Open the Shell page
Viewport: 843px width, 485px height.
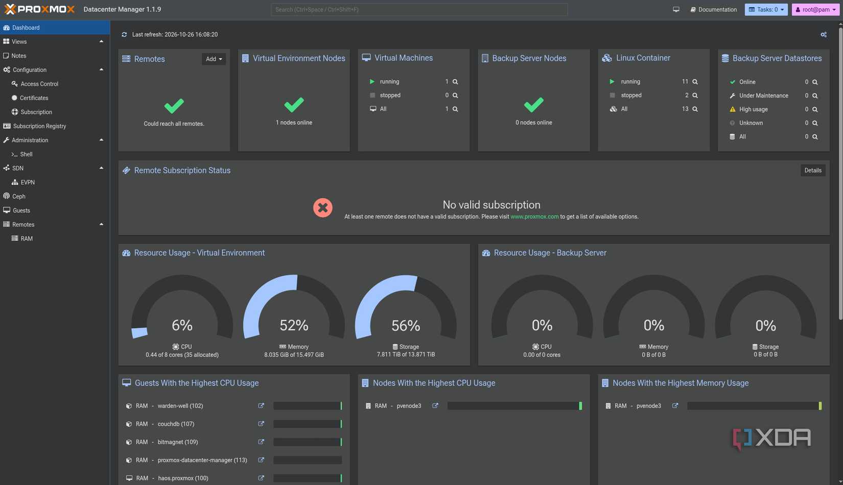click(55, 154)
